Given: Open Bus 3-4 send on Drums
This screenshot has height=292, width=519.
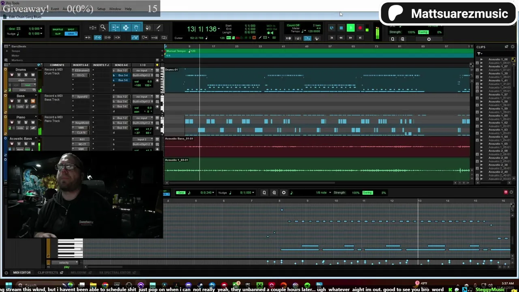Looking at the screenshot, I should (x=122, y=75).
